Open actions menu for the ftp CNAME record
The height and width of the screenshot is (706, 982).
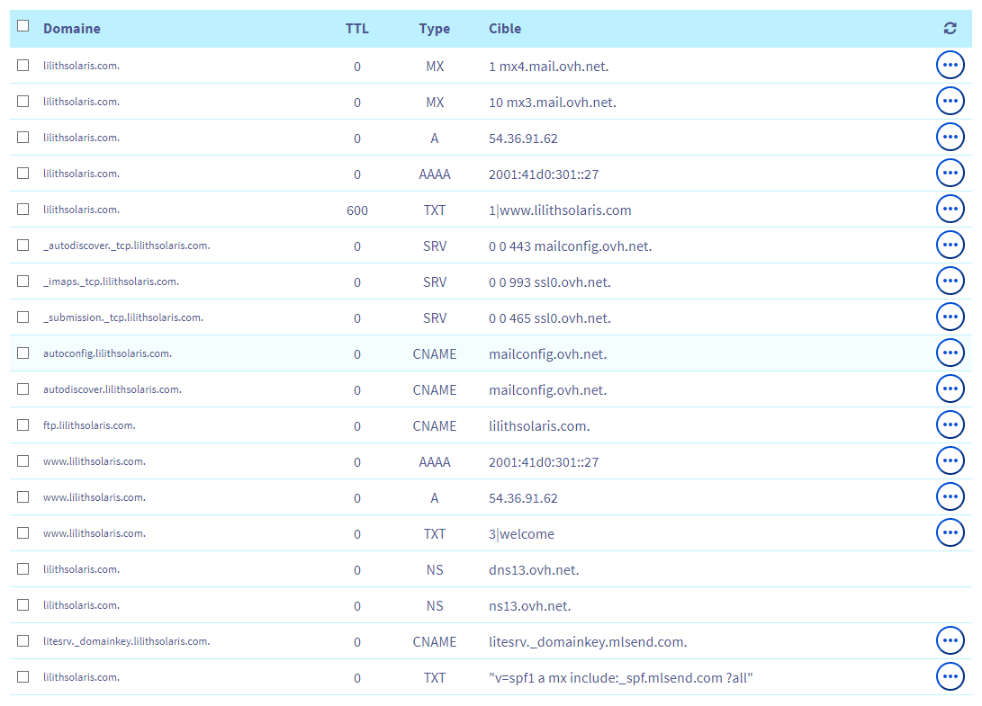[x=950, y=425]
